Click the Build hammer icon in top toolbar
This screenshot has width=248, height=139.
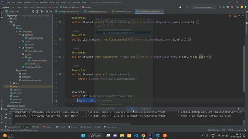pyautogui.click(x=187, y=7)
